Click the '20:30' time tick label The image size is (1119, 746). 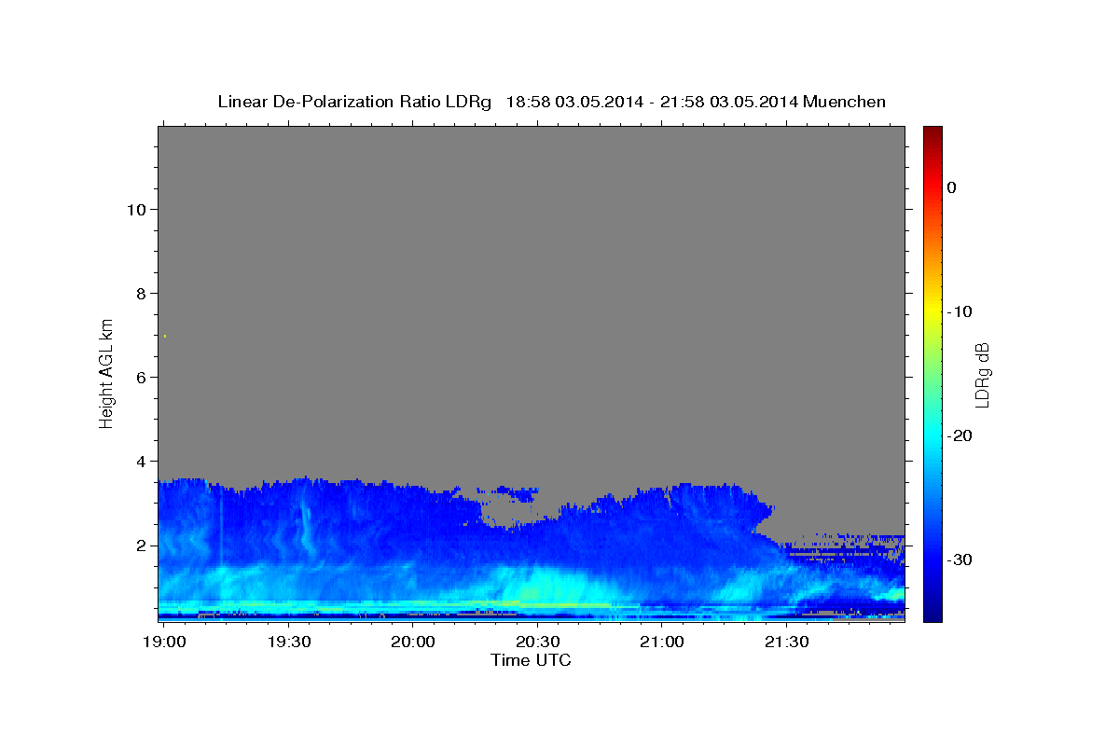[x=538, y=642]
